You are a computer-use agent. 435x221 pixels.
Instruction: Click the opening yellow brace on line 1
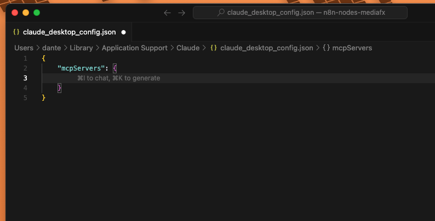click(x=44, y=58)
